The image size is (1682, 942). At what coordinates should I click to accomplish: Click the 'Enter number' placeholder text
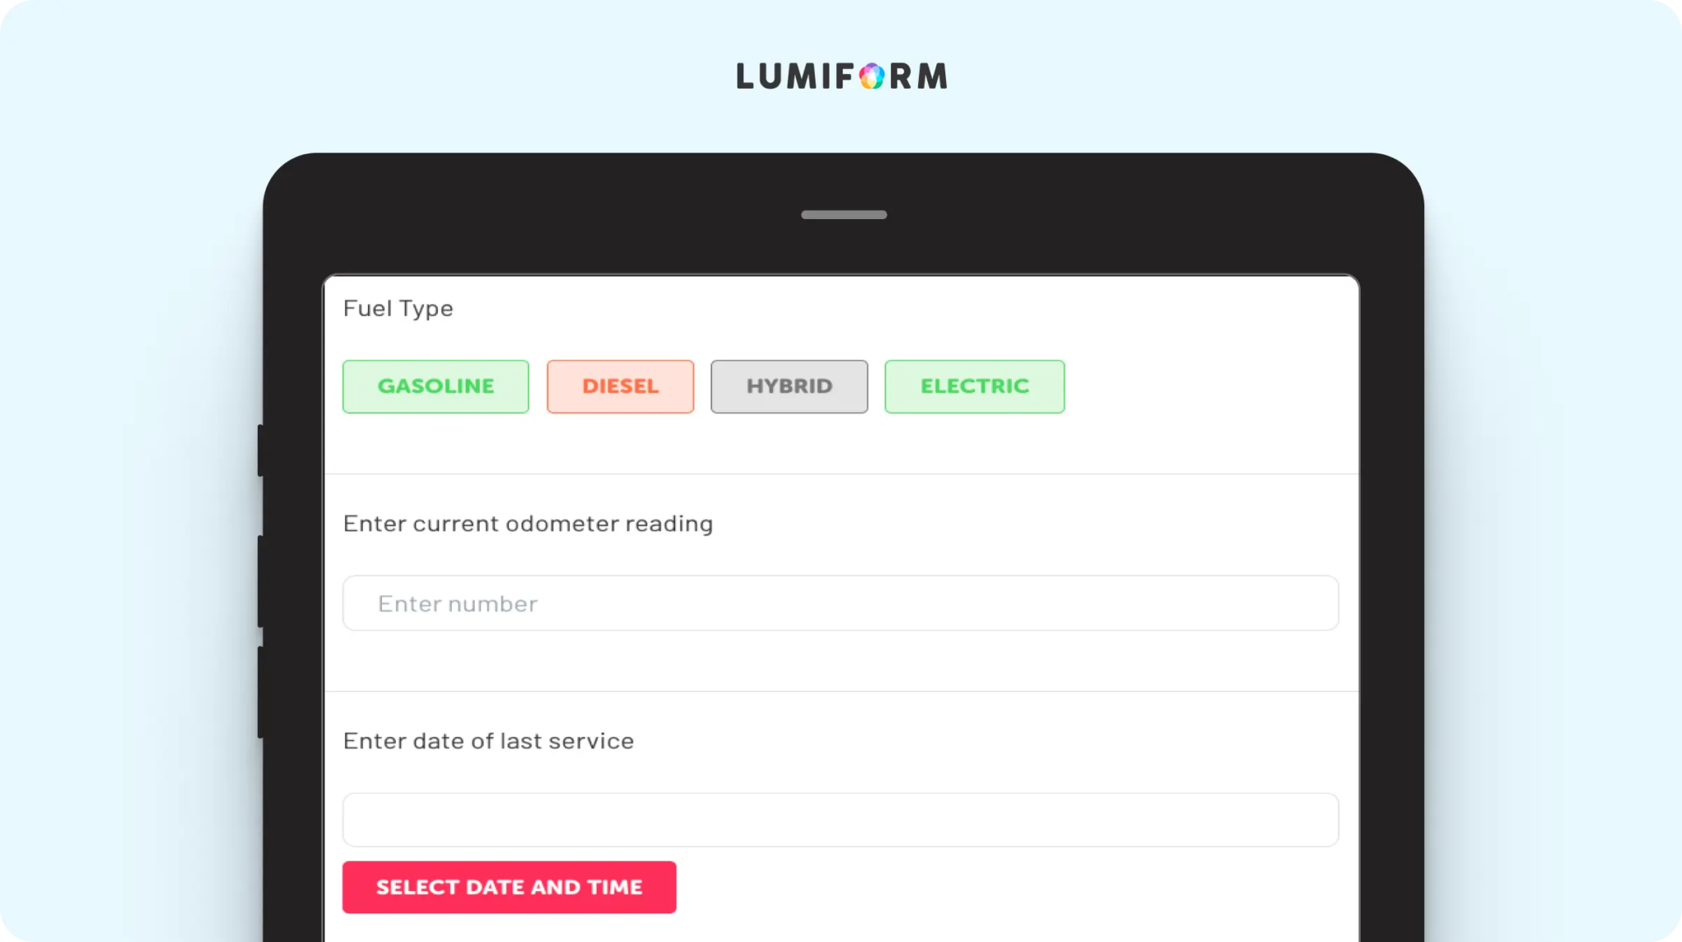coord(457,604)
